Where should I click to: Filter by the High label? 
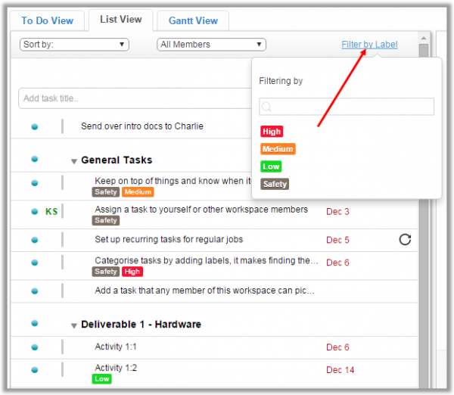(x=272, y=132)
